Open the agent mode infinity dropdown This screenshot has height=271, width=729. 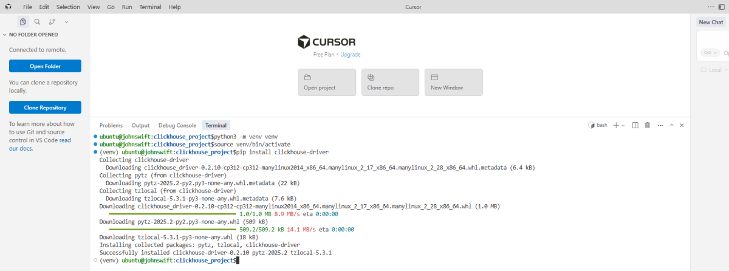point(710,53)
